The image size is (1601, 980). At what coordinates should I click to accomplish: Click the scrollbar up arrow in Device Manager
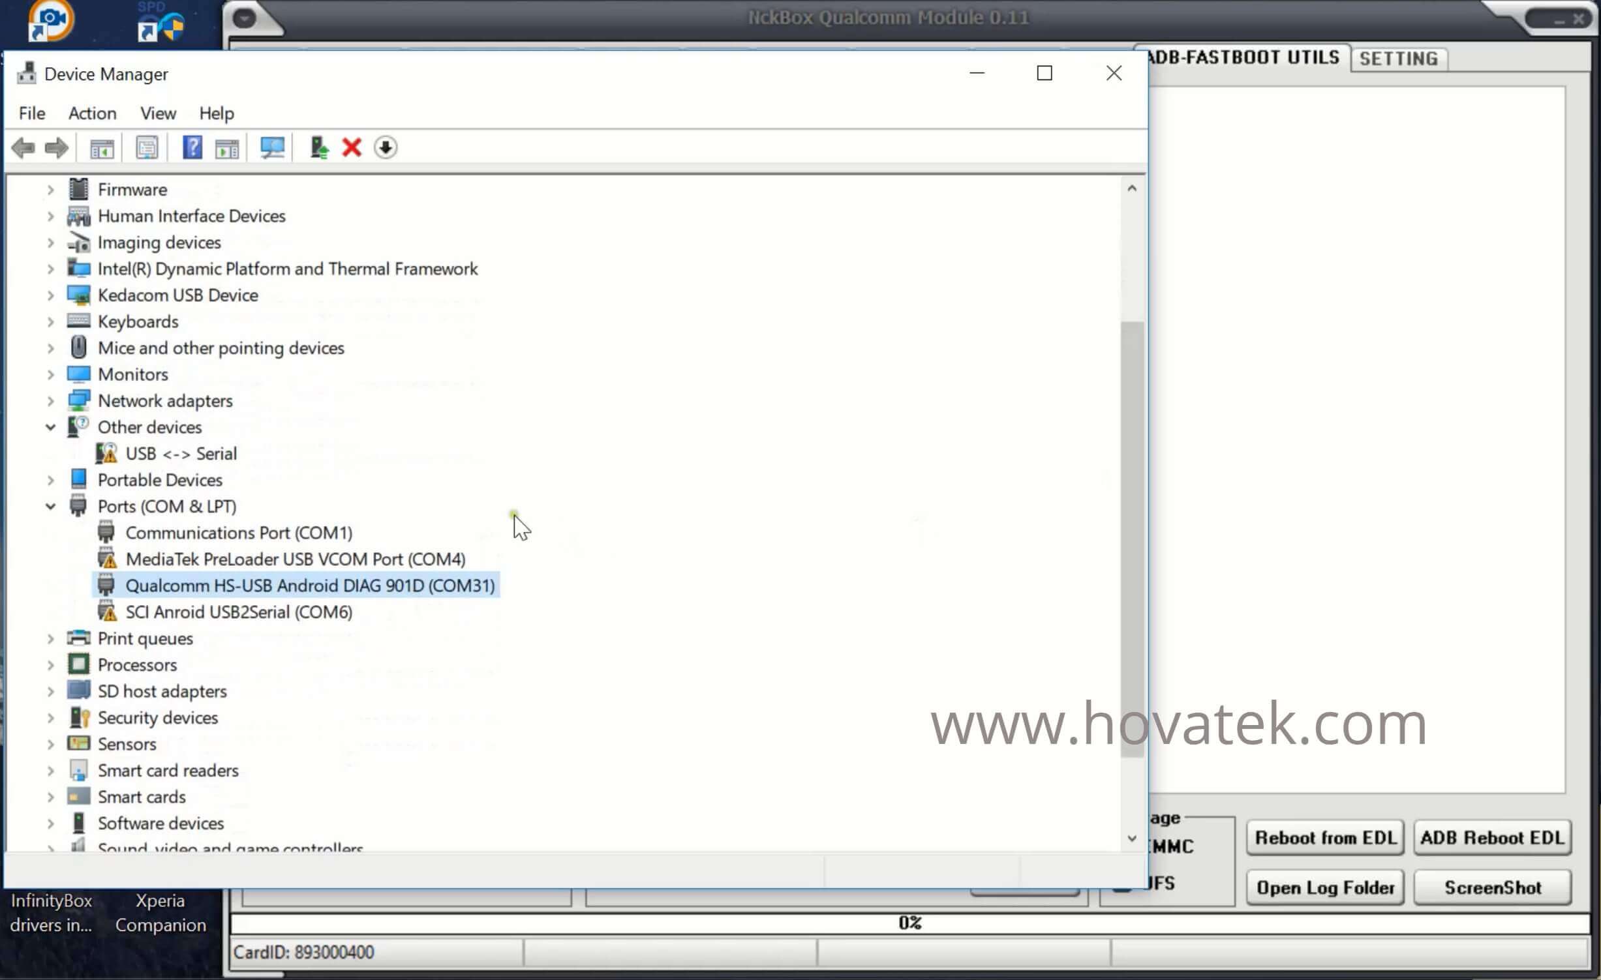(x=1132, y=188)
